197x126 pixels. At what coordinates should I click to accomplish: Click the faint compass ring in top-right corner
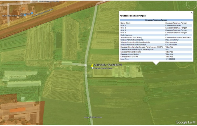pyautogui.click(x=192, y=5)
